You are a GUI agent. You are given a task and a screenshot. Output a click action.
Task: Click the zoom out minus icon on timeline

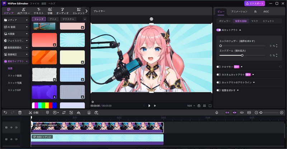point(256,112)
